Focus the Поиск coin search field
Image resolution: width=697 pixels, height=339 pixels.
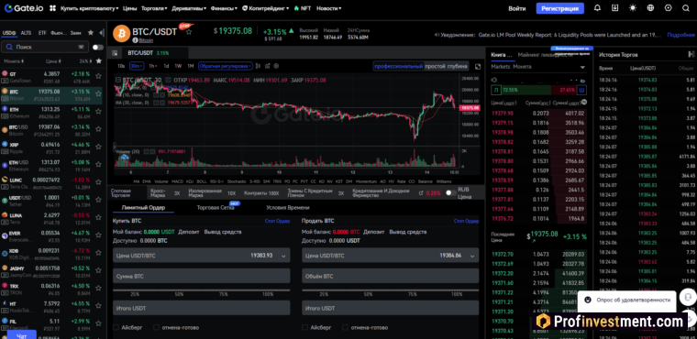click(x=44, y=47)
